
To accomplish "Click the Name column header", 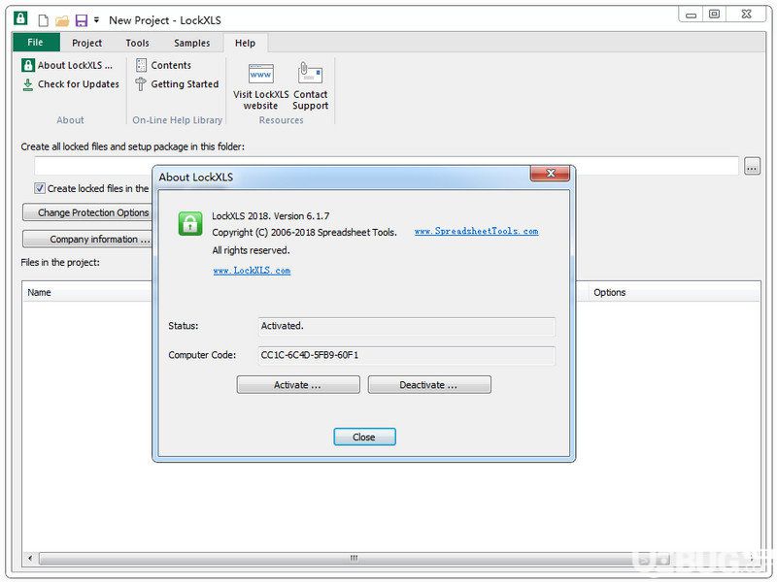I will (x=87, y=293).
